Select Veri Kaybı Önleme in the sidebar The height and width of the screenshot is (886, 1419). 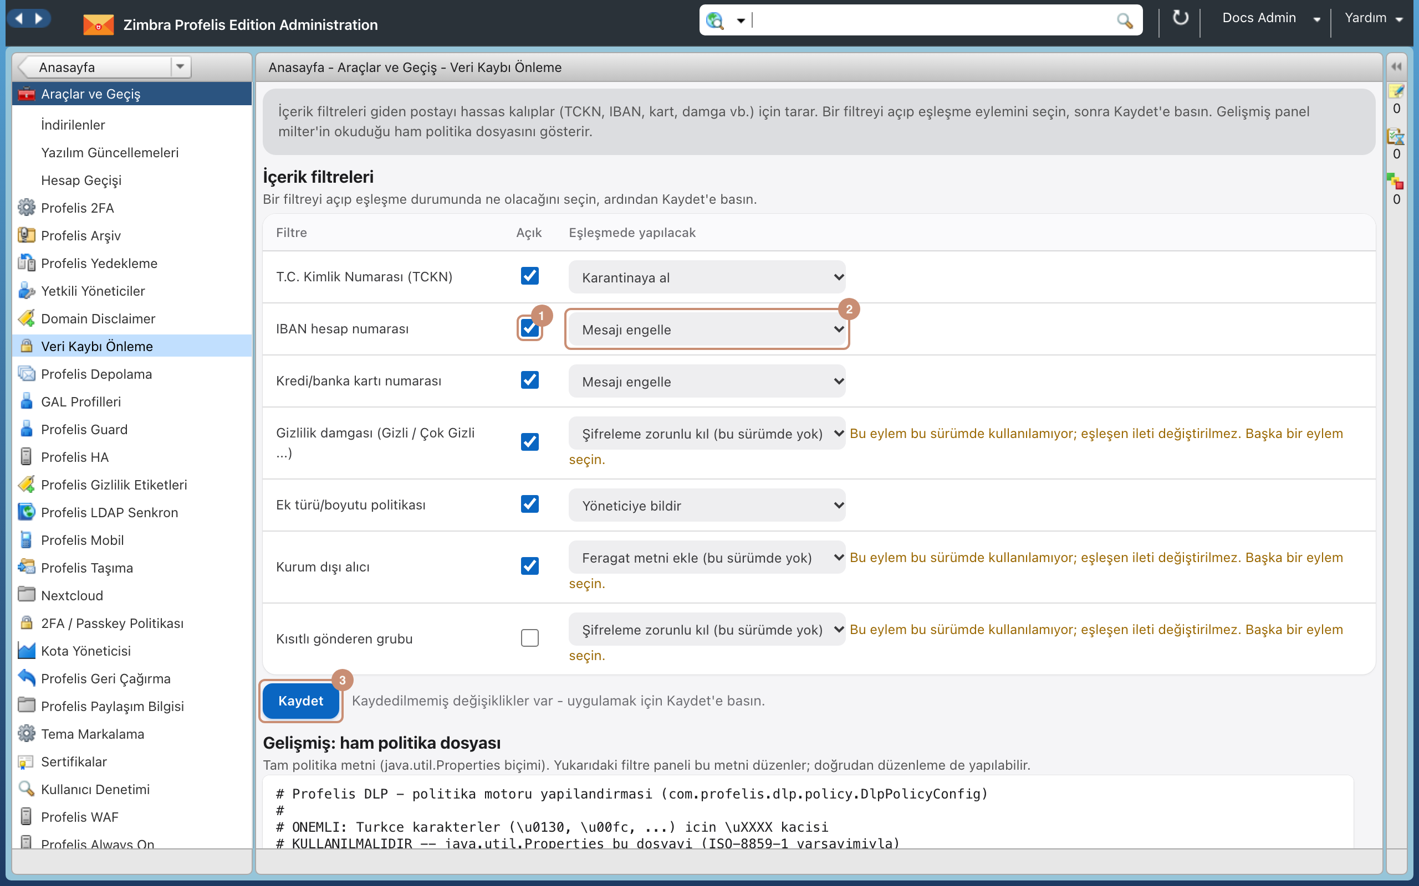pos(132,346)
